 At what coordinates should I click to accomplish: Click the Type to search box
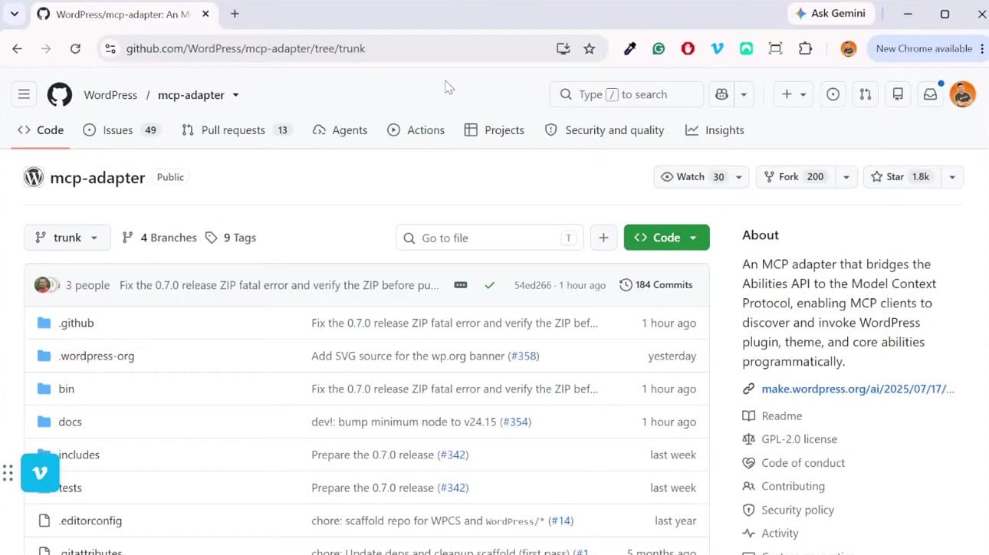point(626,94)
